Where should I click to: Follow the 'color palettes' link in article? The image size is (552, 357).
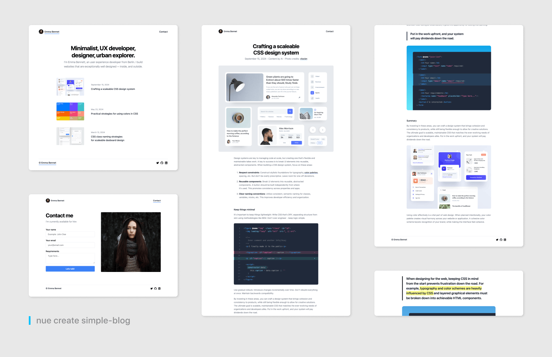311,173
